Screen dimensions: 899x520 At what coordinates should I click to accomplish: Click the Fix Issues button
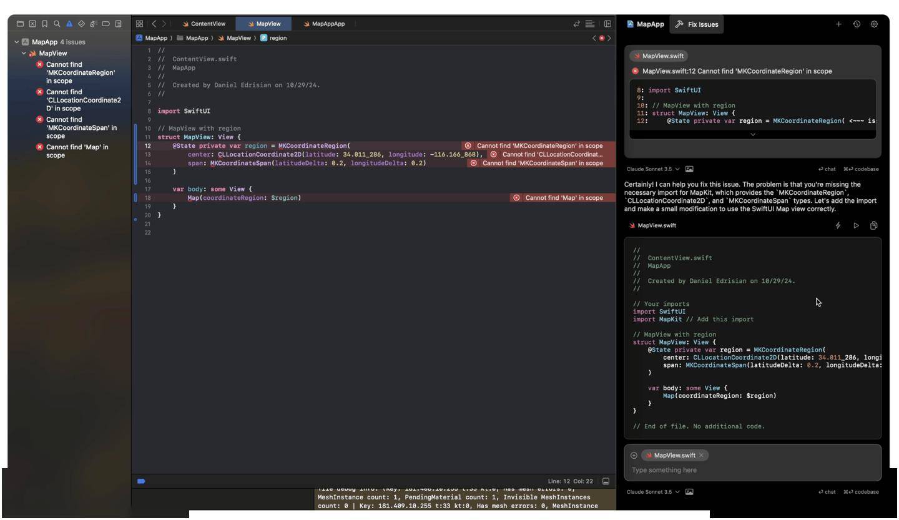pos(697,24)
